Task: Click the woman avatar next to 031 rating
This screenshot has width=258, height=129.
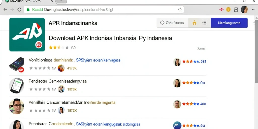Action: (177, 62)
